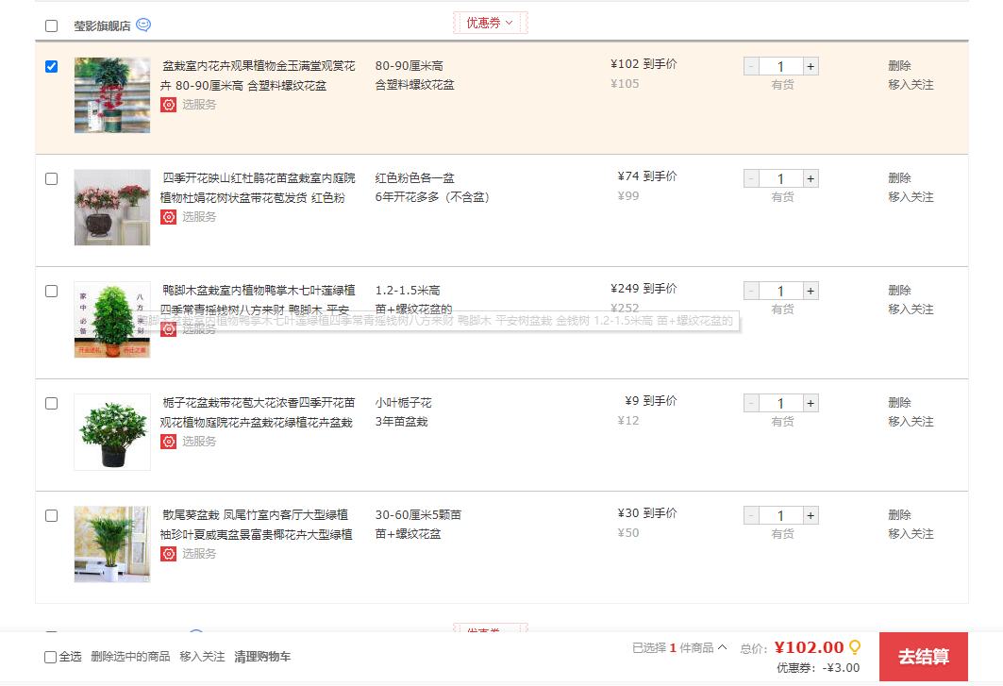Click spec text 小叶栀子花
Viewport: 1003px width, 686px height.
(x=404, y=403)
